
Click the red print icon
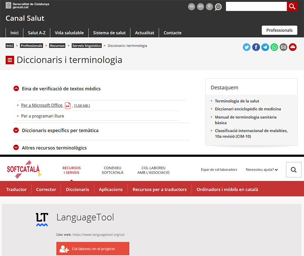click(x=293, y=47)
